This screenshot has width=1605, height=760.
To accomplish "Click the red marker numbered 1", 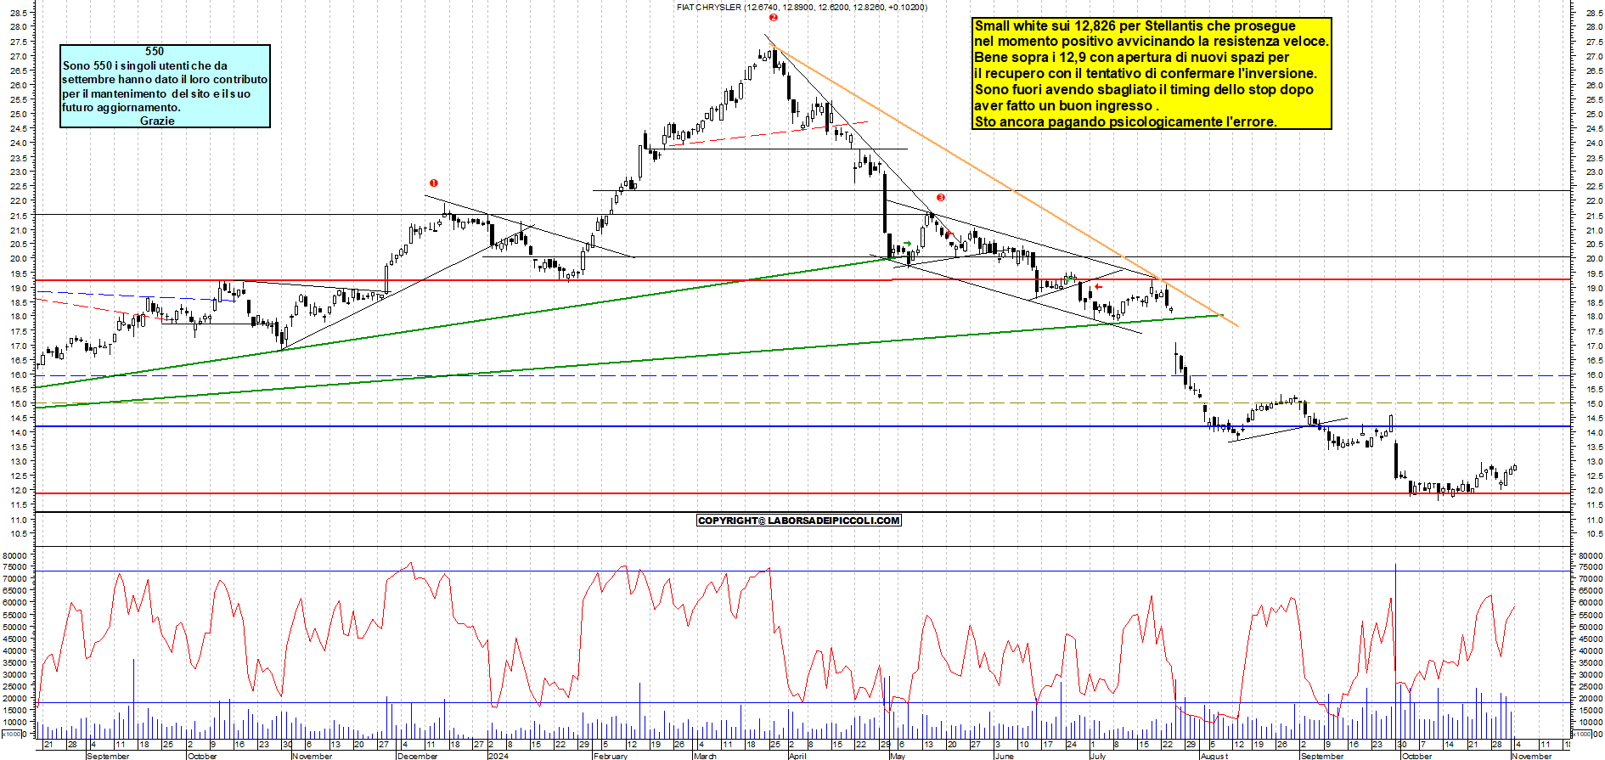I will 434,183.
